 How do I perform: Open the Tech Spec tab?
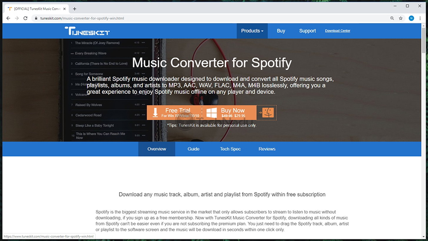(230, 149)
